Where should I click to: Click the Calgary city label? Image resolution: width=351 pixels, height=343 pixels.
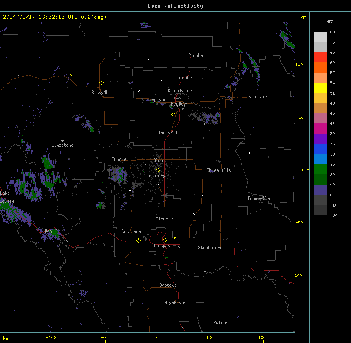pos(162,246)
